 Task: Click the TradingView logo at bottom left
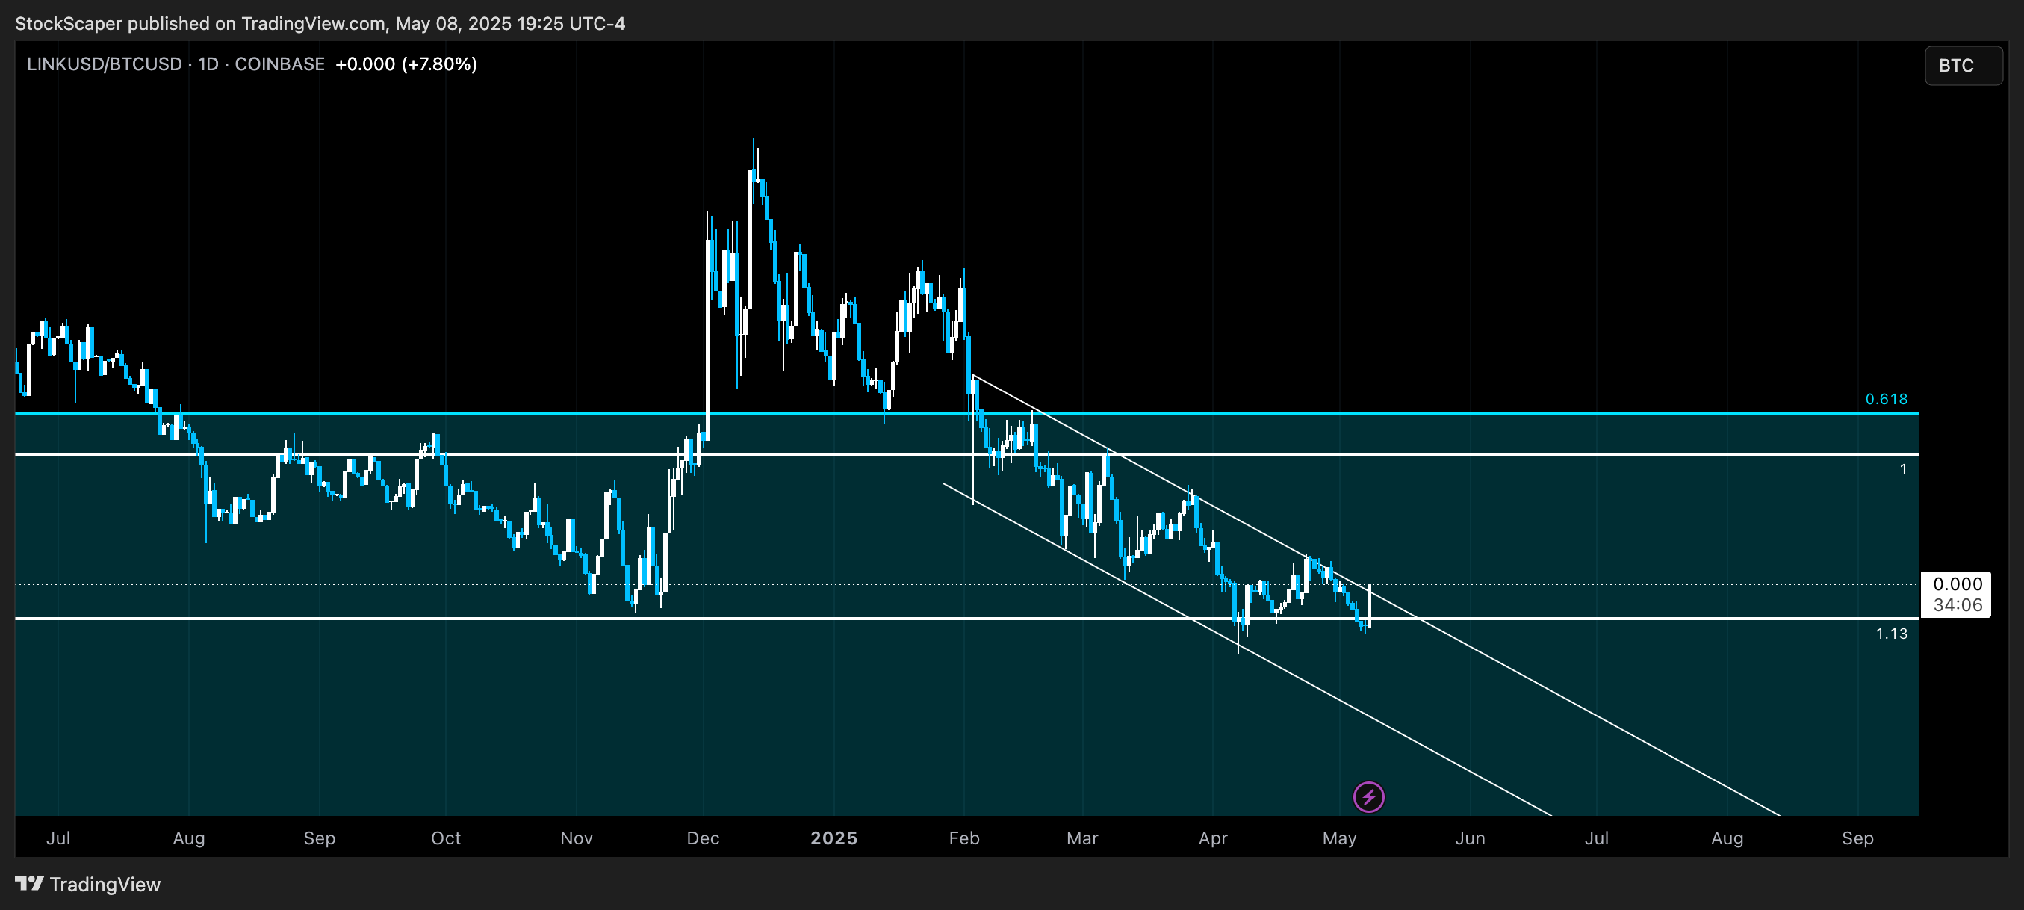pyautogui.click(x=88, y=884)
